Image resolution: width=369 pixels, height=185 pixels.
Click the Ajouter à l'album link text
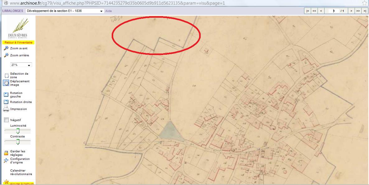22,183
